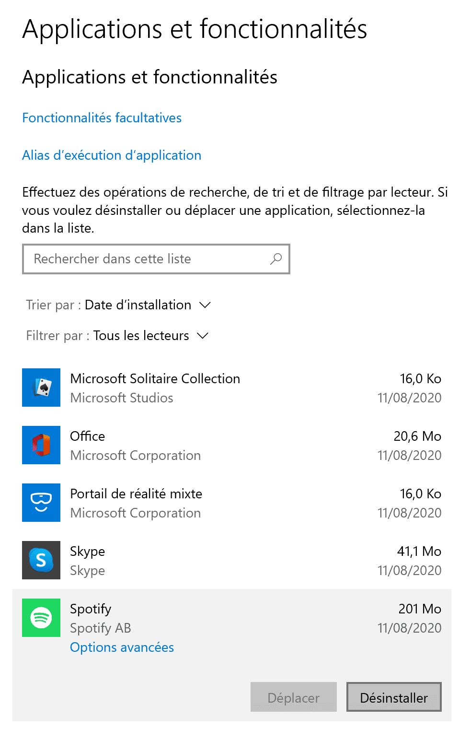Click the 20,6 Mo size of Office

tap(417, 436)
